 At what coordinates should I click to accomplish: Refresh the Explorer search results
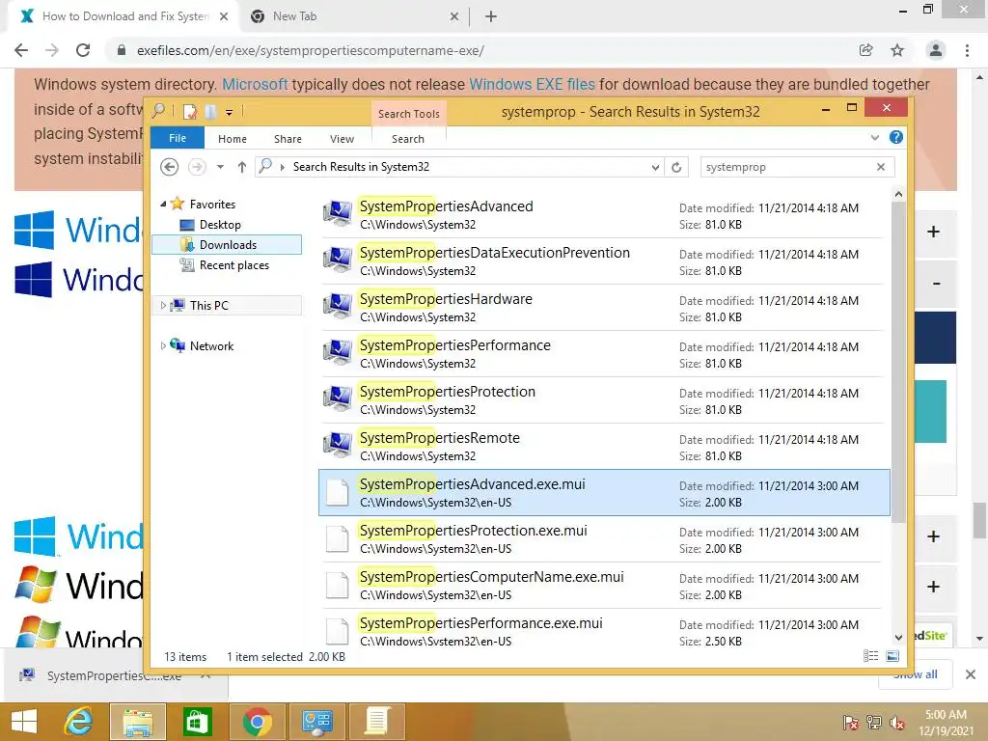676,167
